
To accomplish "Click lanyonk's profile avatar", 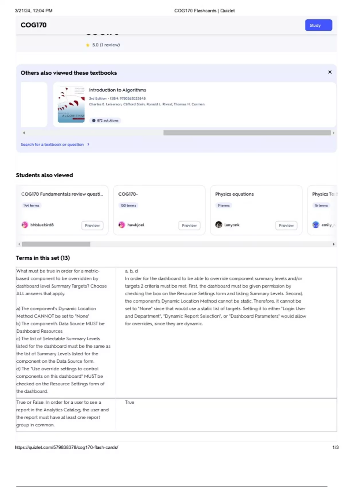I will [219, 225].
